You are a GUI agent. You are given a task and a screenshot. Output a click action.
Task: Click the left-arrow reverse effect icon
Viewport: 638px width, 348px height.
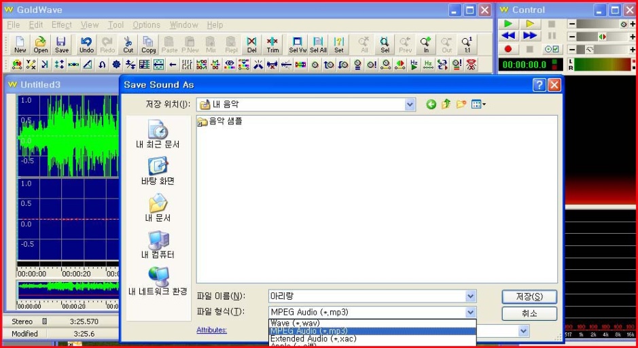pos(173,65)
